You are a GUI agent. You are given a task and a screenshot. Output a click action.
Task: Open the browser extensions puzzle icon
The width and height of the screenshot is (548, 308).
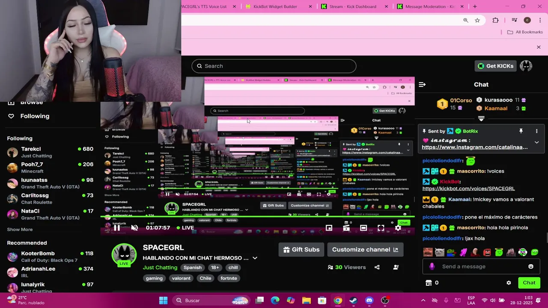coord(495,20)
